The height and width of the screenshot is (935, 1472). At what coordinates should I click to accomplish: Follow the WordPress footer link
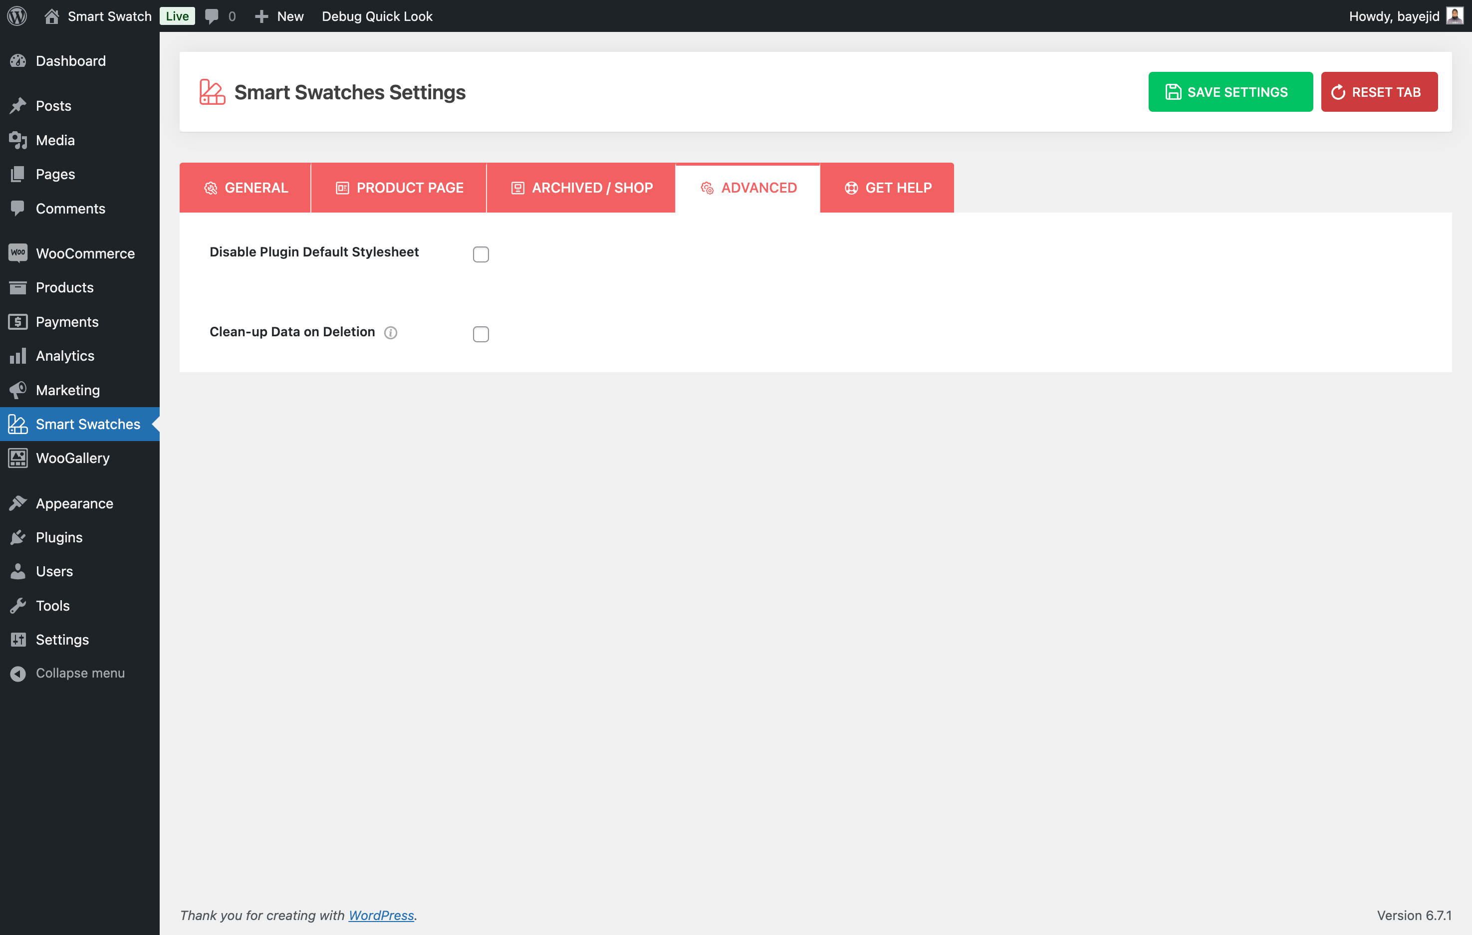[x=381, y=916]
